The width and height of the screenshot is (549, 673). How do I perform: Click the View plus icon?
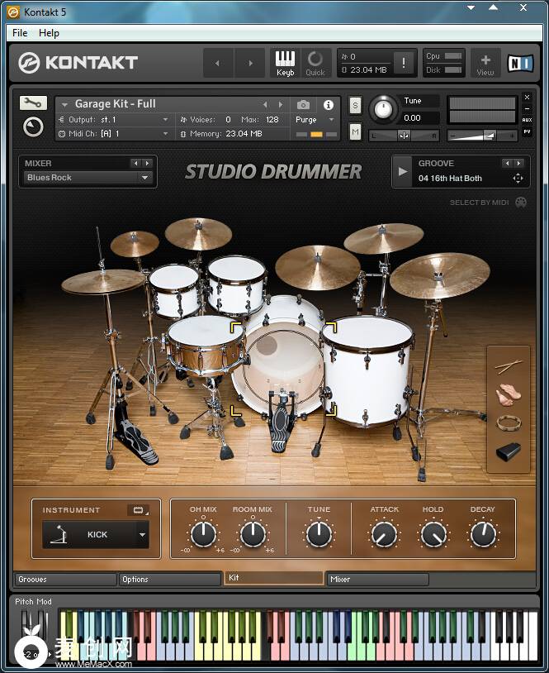[485, 63]
